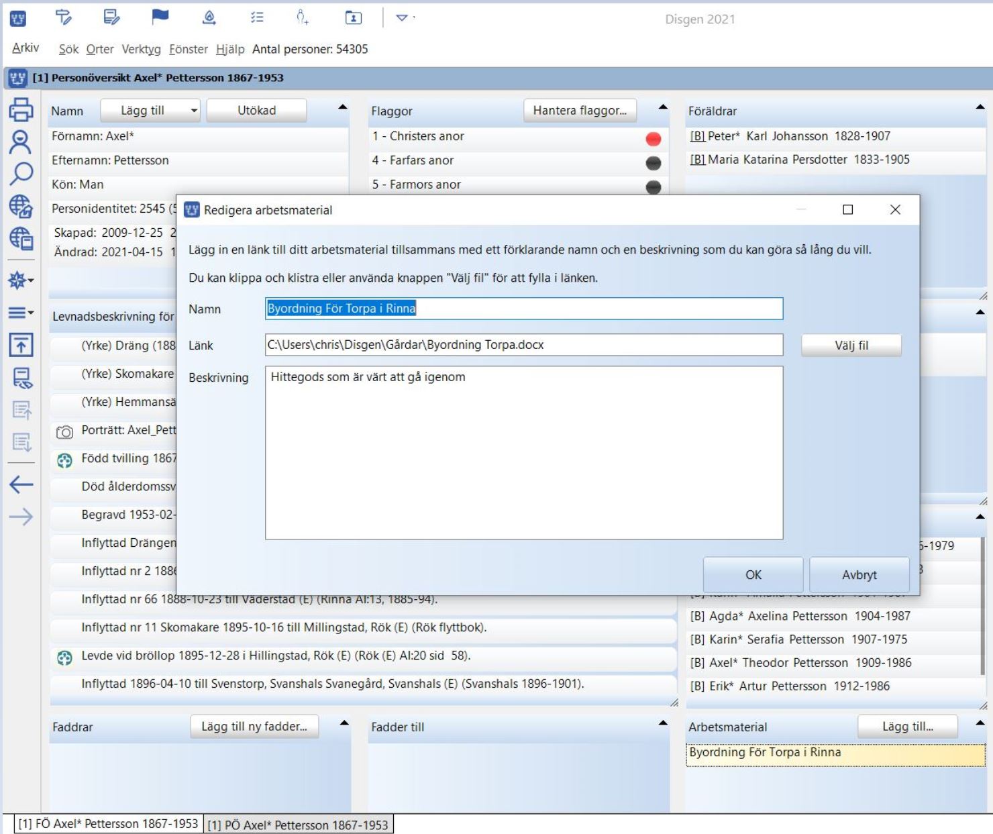Click the blue flag toolbar icon
This screenshot has height=834, width=993.
click(x=160, y=17)
